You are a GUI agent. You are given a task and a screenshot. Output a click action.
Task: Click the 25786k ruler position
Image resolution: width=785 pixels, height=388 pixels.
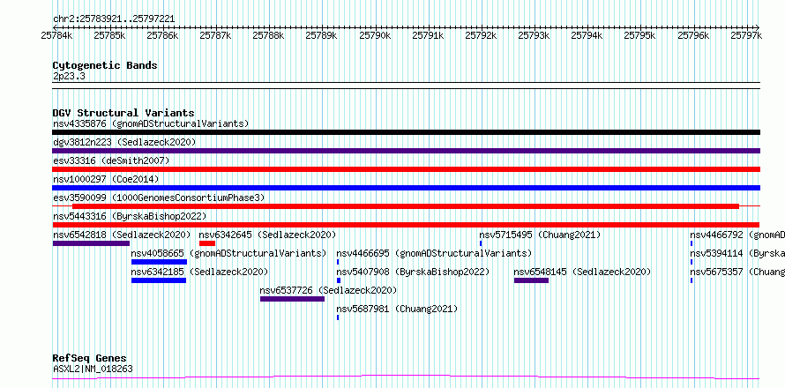(x=162, y=35)
